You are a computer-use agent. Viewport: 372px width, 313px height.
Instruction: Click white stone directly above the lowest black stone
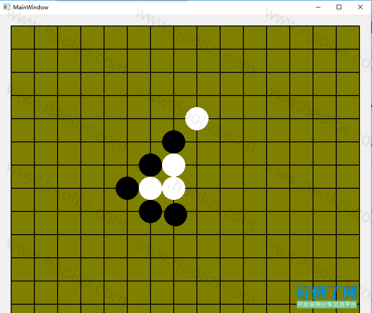174,188
